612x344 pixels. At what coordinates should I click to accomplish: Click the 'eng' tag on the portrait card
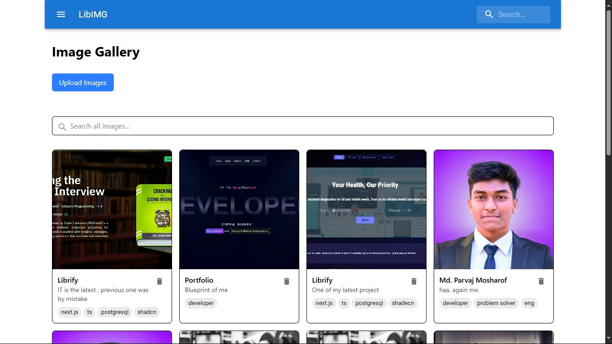(x=529, y=303)
